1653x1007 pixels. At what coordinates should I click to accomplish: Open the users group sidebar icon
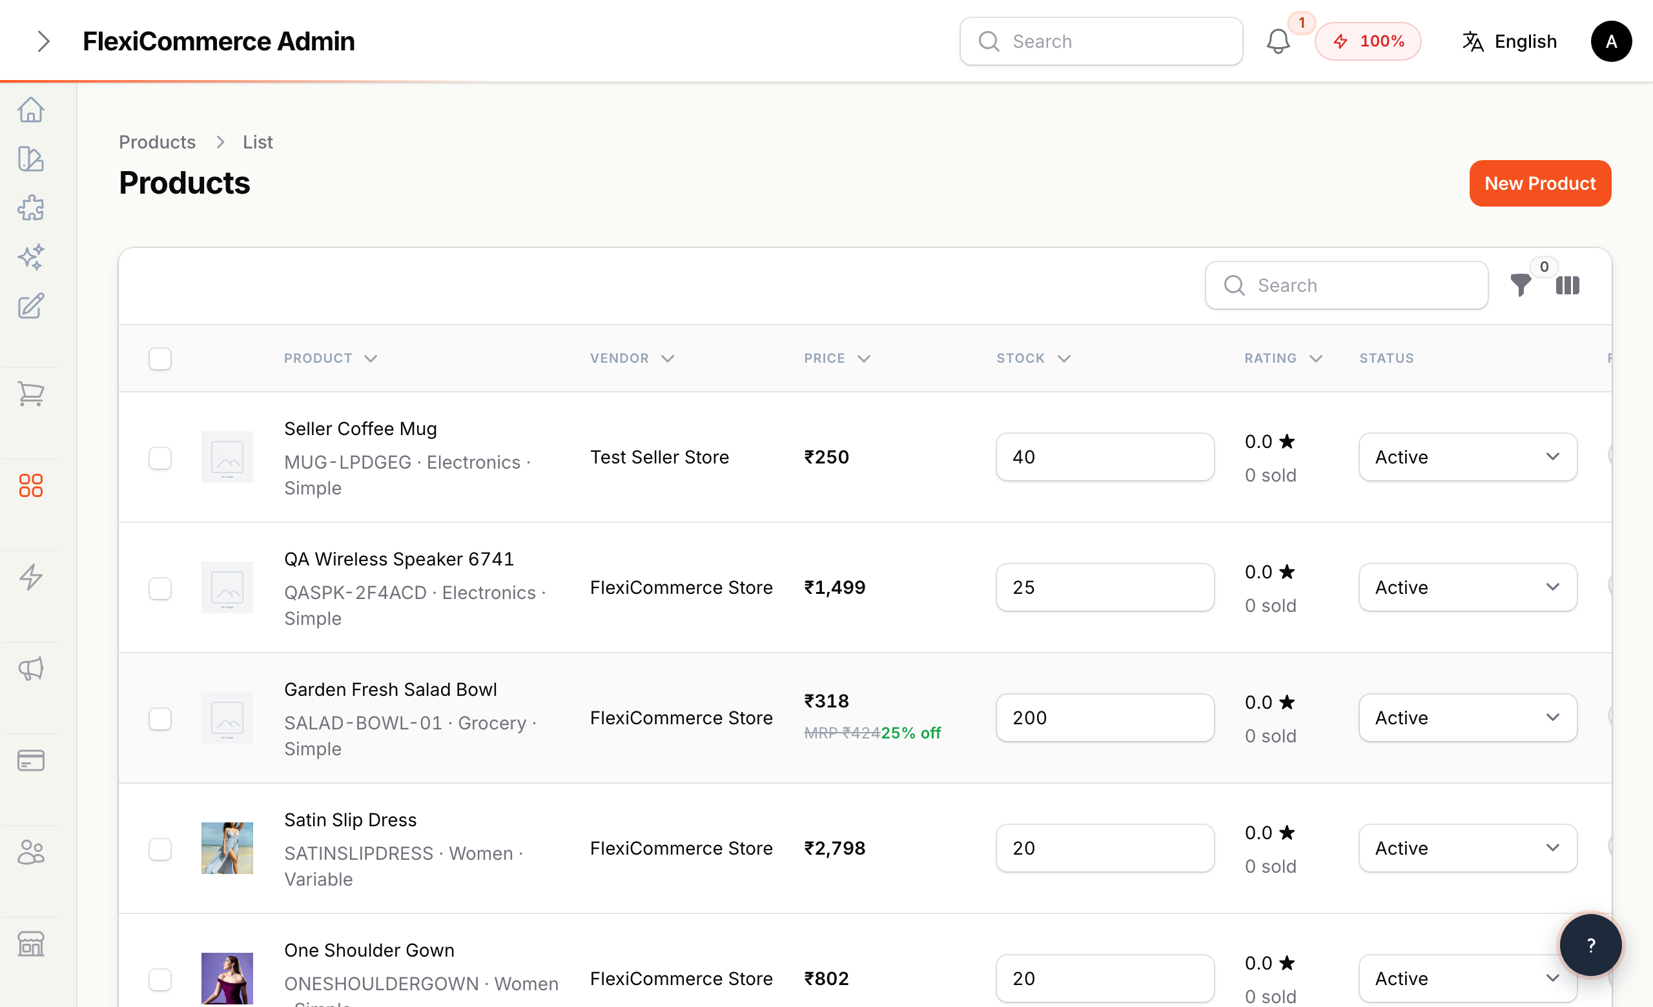tap(31, 852)
